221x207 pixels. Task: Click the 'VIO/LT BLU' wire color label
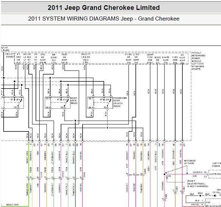coord(156,157)
